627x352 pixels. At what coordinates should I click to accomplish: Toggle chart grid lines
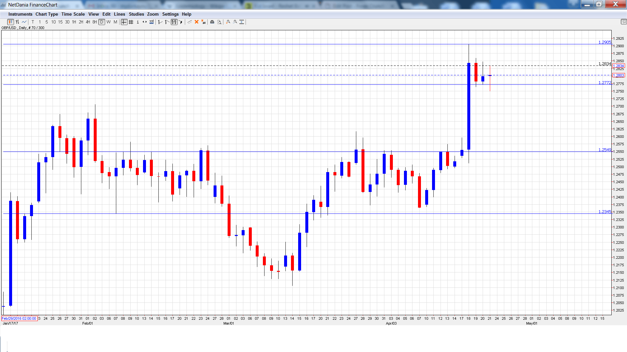pos(131,22)
